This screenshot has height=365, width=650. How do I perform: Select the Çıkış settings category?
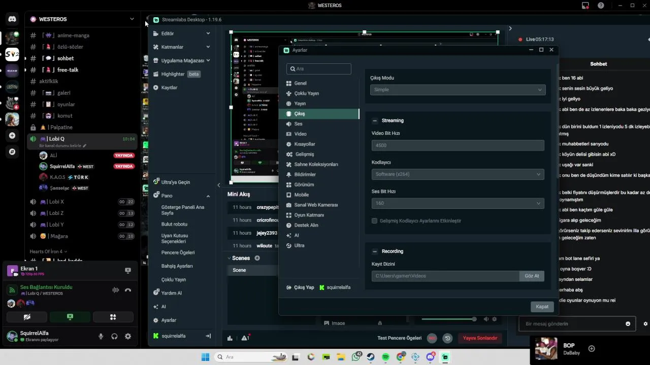click(319, 114)
